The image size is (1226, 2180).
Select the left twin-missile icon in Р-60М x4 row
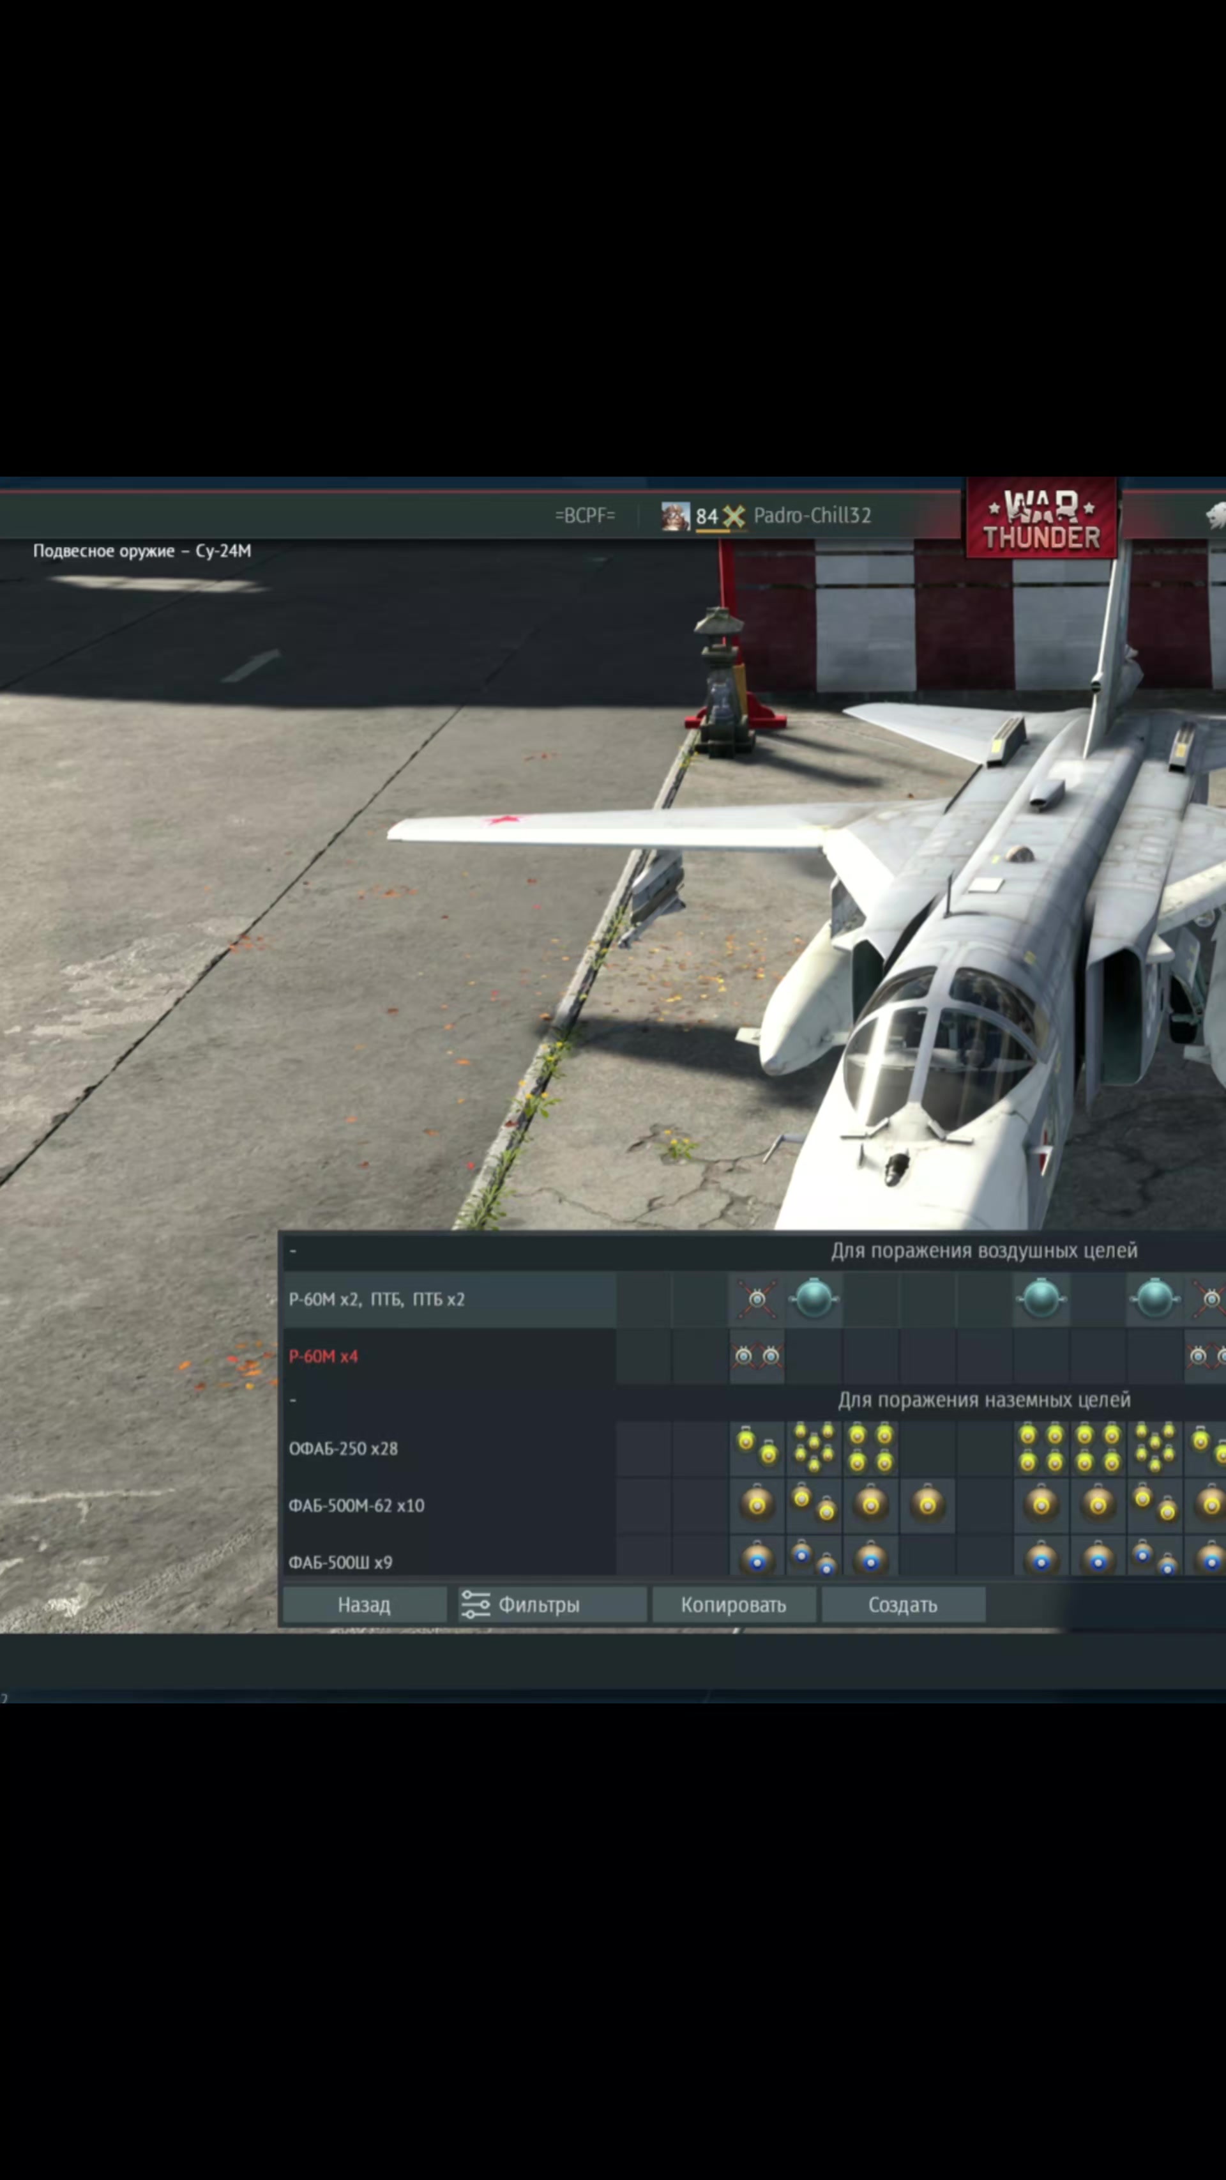coord(757,1356)
